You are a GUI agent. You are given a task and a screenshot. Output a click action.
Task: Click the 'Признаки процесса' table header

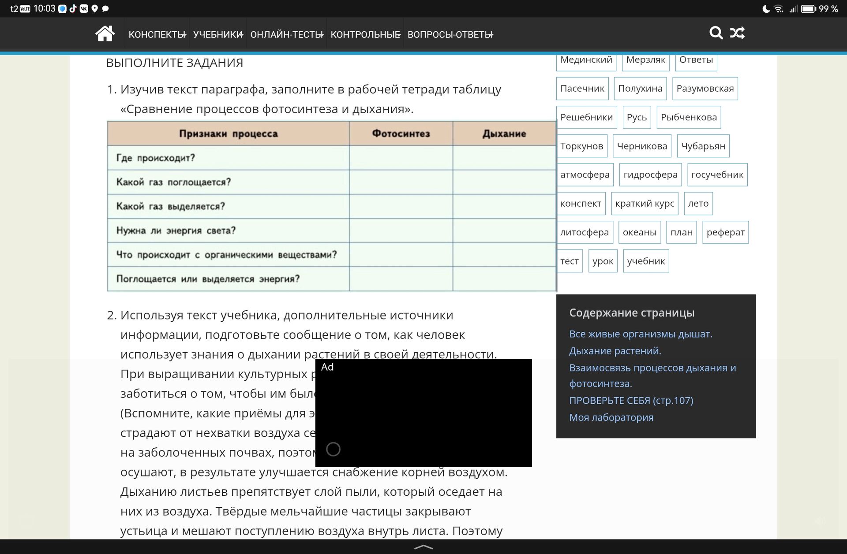coord(229,134)
